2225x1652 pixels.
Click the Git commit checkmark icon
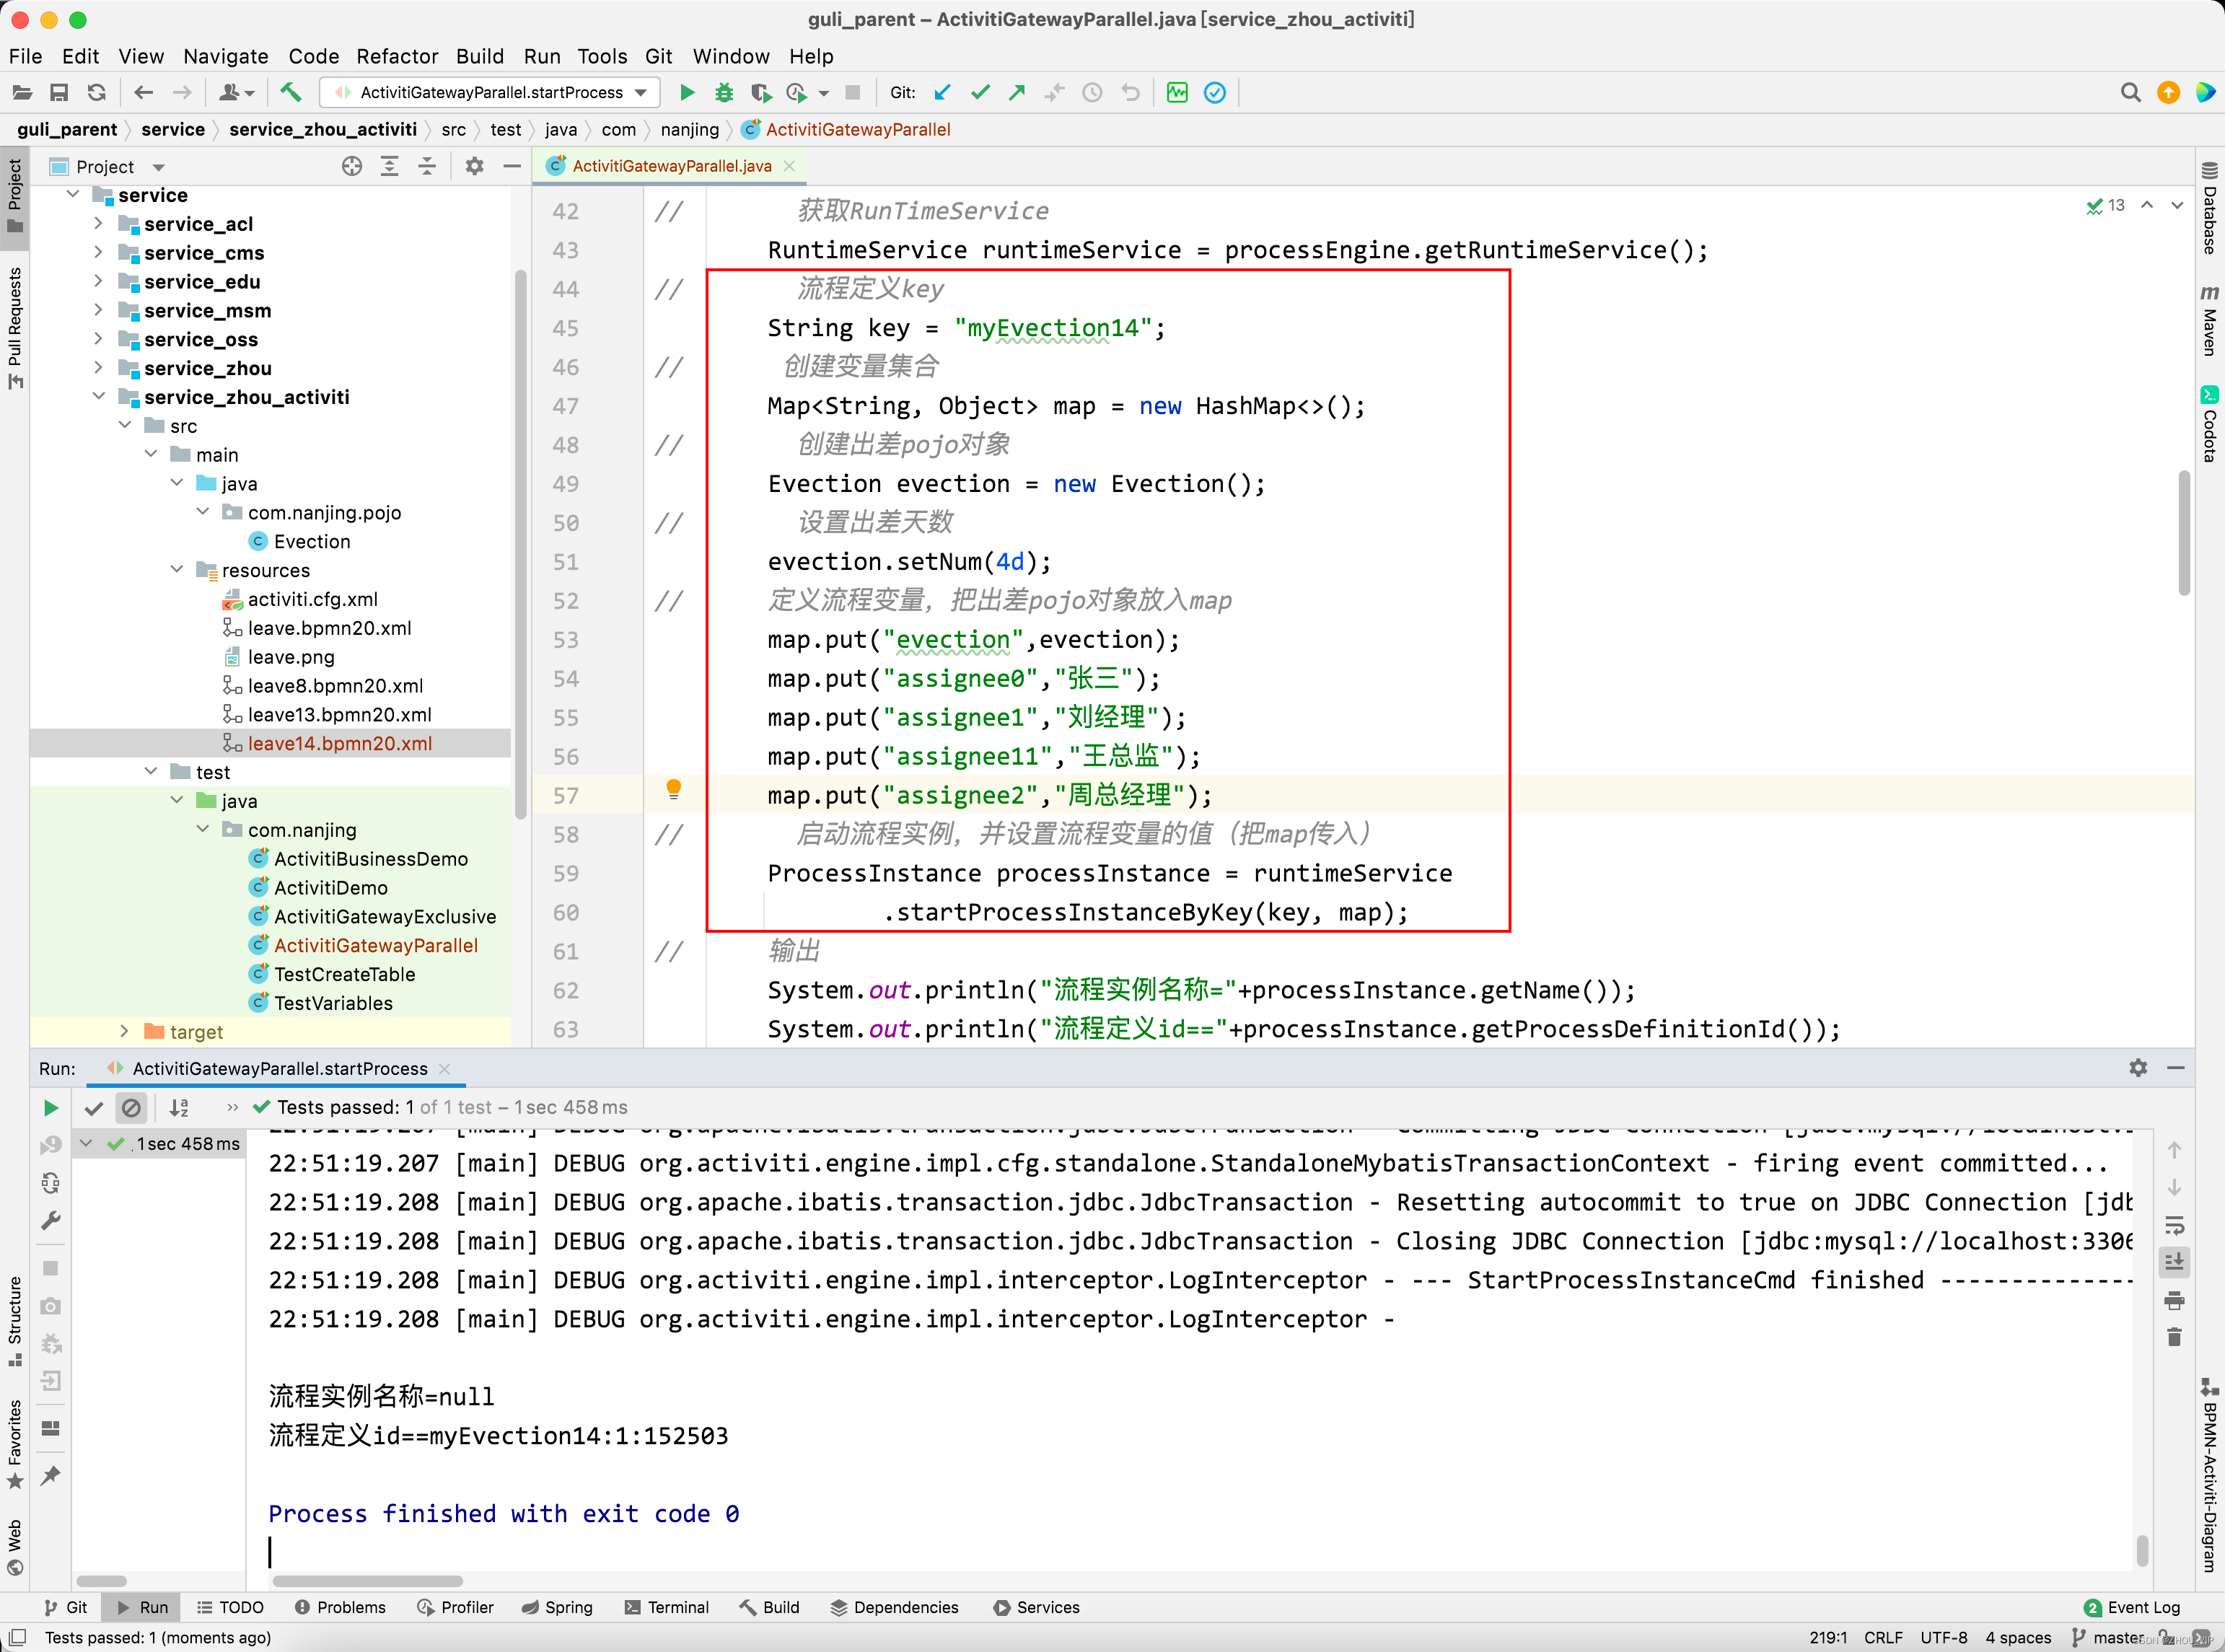[980, 93]
